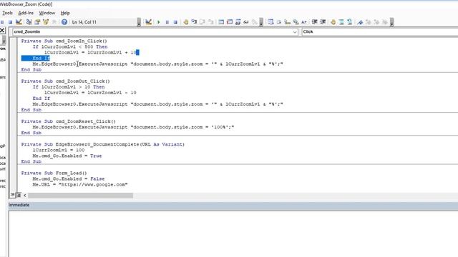458x257 pixels.
Task: Click the 'EdgeBrowser0_DocumentComplete' Sub line
Action: pyautogui.click(x=103, y=144)
